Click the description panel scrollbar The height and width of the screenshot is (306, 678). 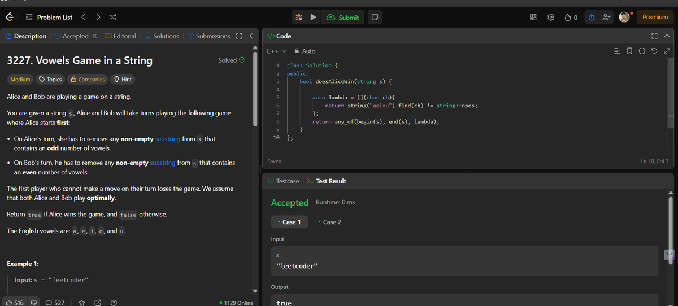256,90
